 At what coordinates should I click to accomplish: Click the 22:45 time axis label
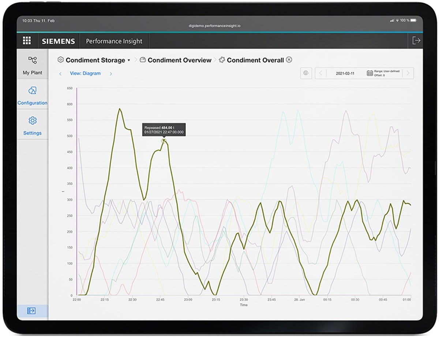[x=160, y=300]
